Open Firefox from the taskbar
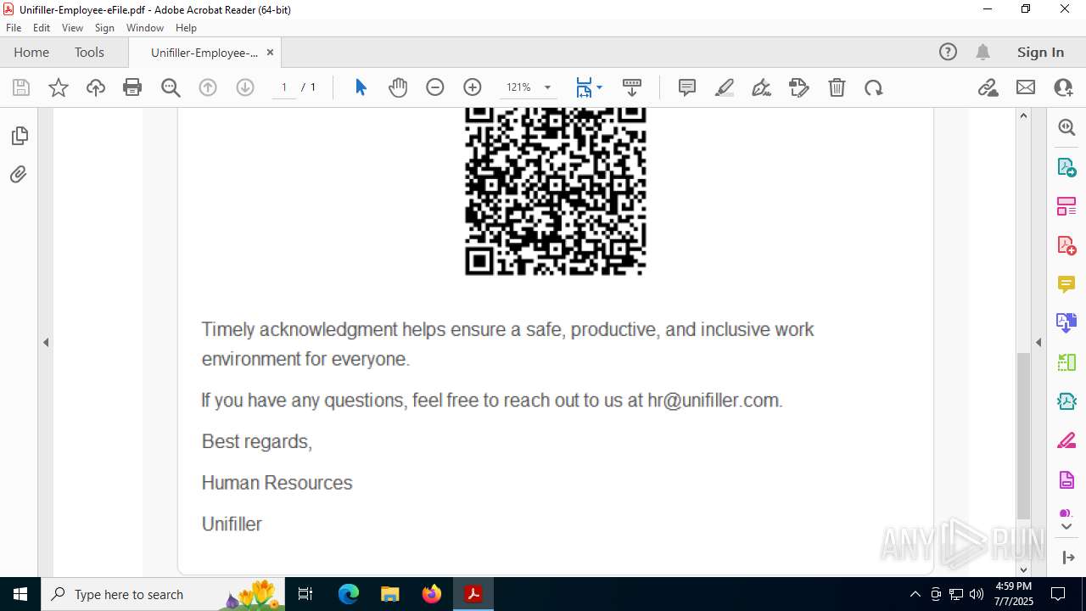Screen dimensions: 1086x611 (x=432, y=594)
